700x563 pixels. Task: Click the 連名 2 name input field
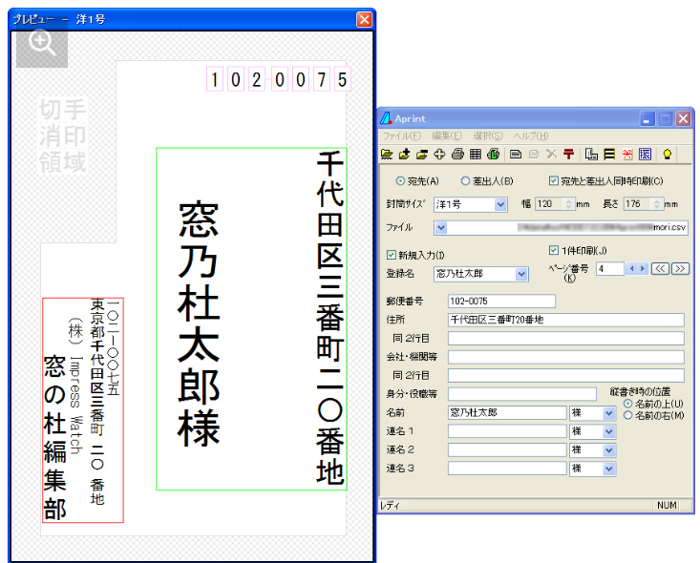[x=507, y=449]
